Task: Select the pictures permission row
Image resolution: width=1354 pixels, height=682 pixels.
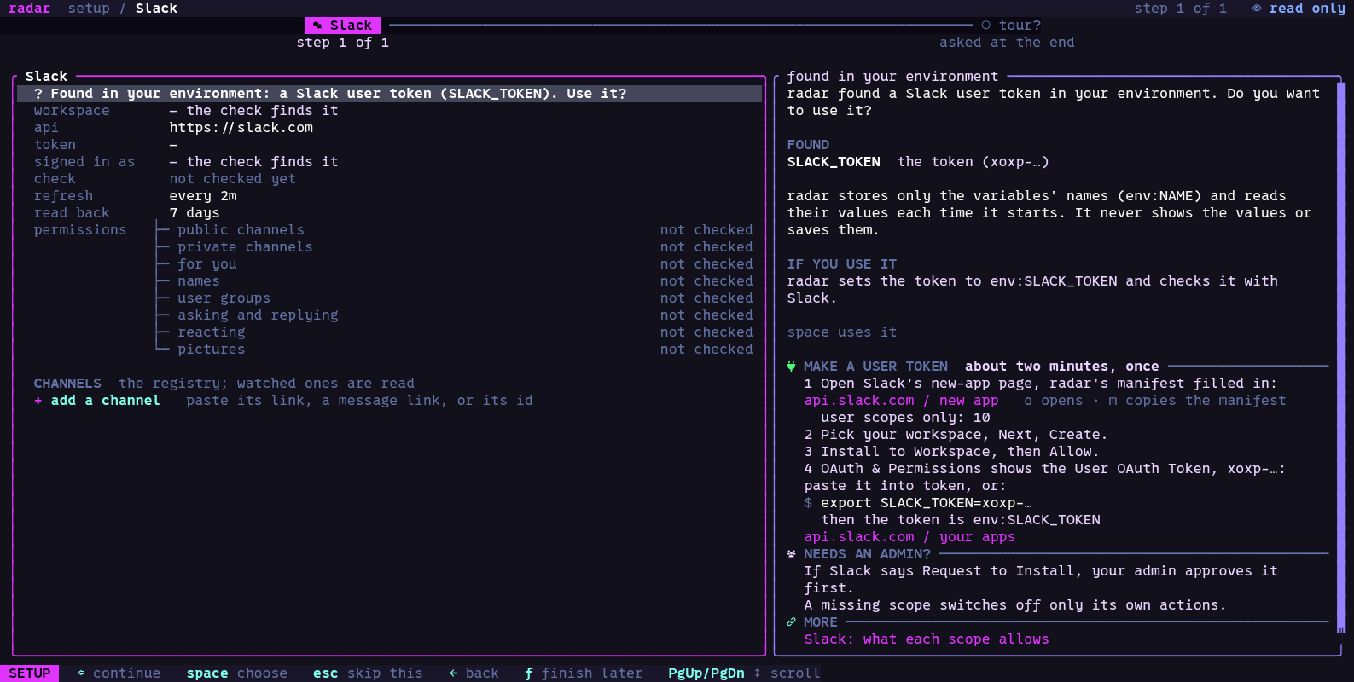Action: 455,350
